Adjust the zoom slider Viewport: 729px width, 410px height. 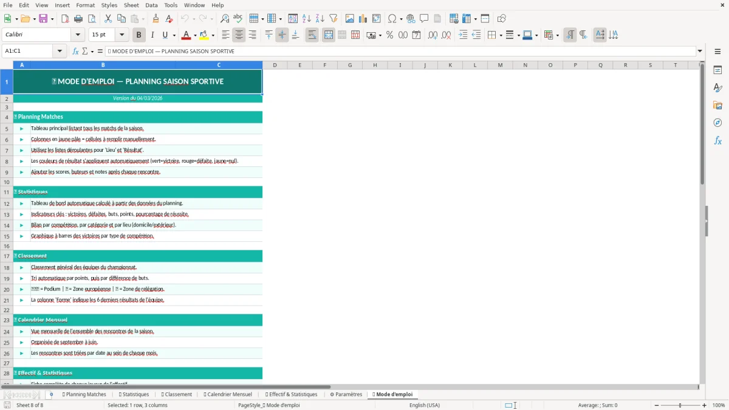[x=680, y=405]
